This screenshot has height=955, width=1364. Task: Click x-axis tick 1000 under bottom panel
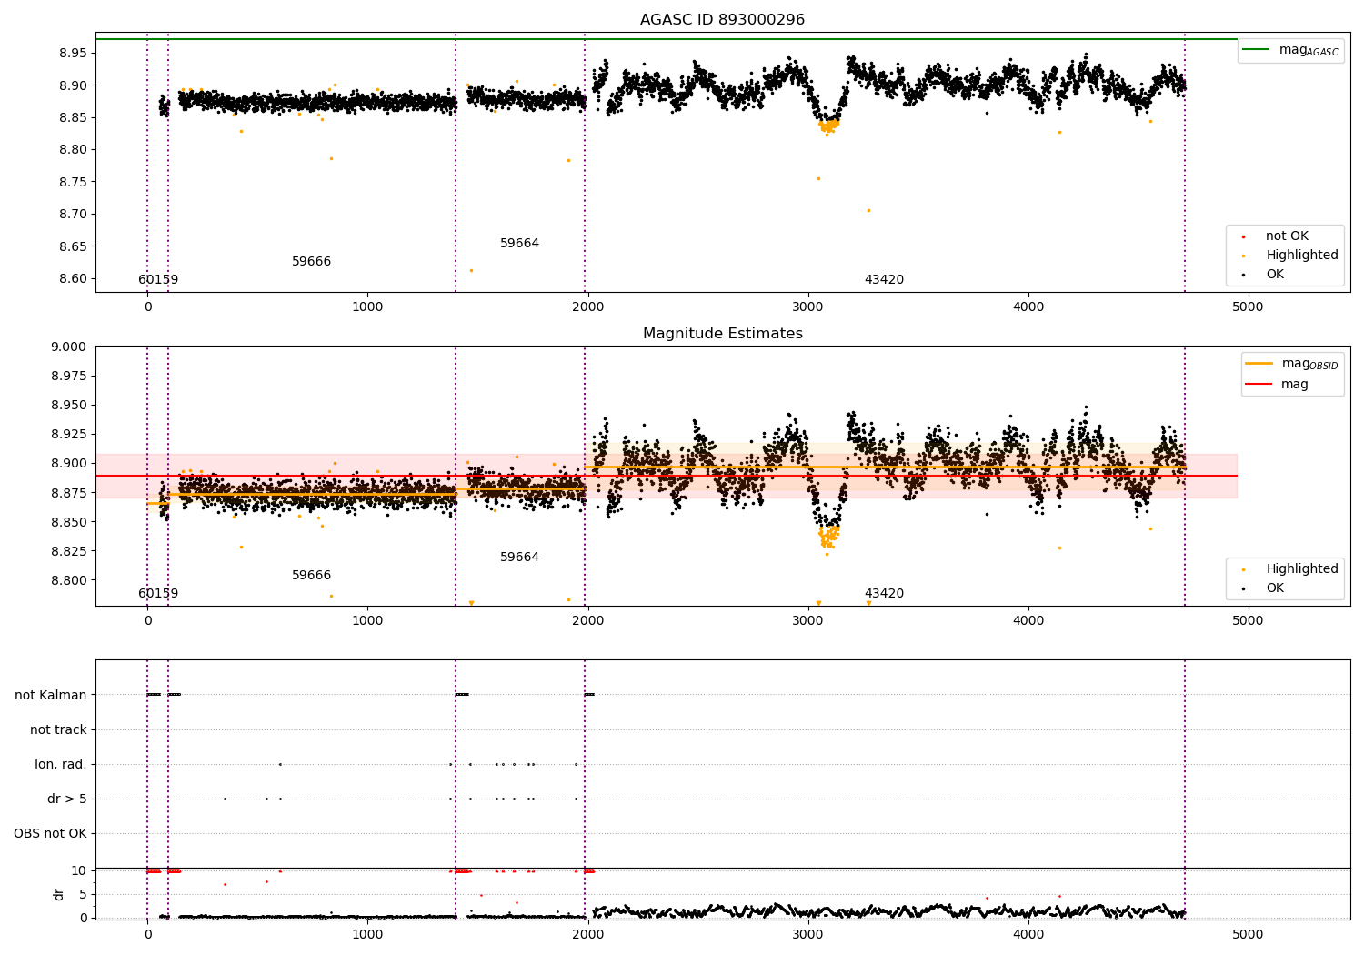pyautogui.click(x=367, y=935)
